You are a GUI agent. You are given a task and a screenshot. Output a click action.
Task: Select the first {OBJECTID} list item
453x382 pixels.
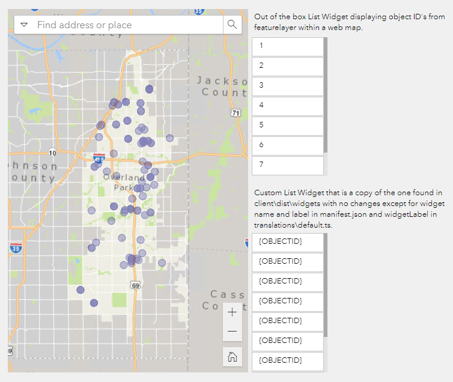[287, 242]
